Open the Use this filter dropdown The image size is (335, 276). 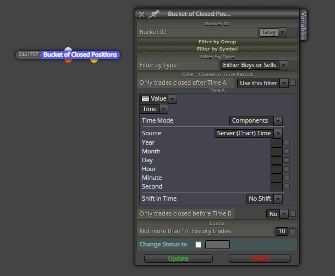point(263,83)
